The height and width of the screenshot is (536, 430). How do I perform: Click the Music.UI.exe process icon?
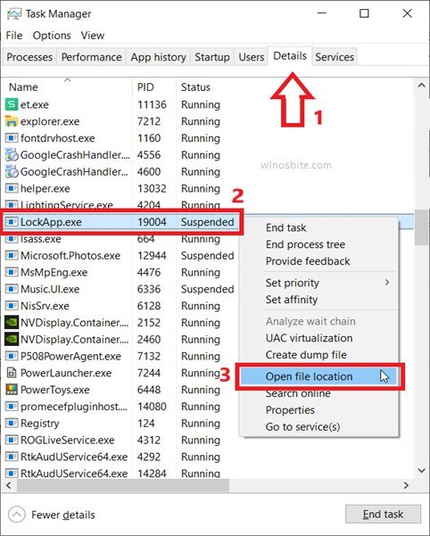[x=12, y=289]
